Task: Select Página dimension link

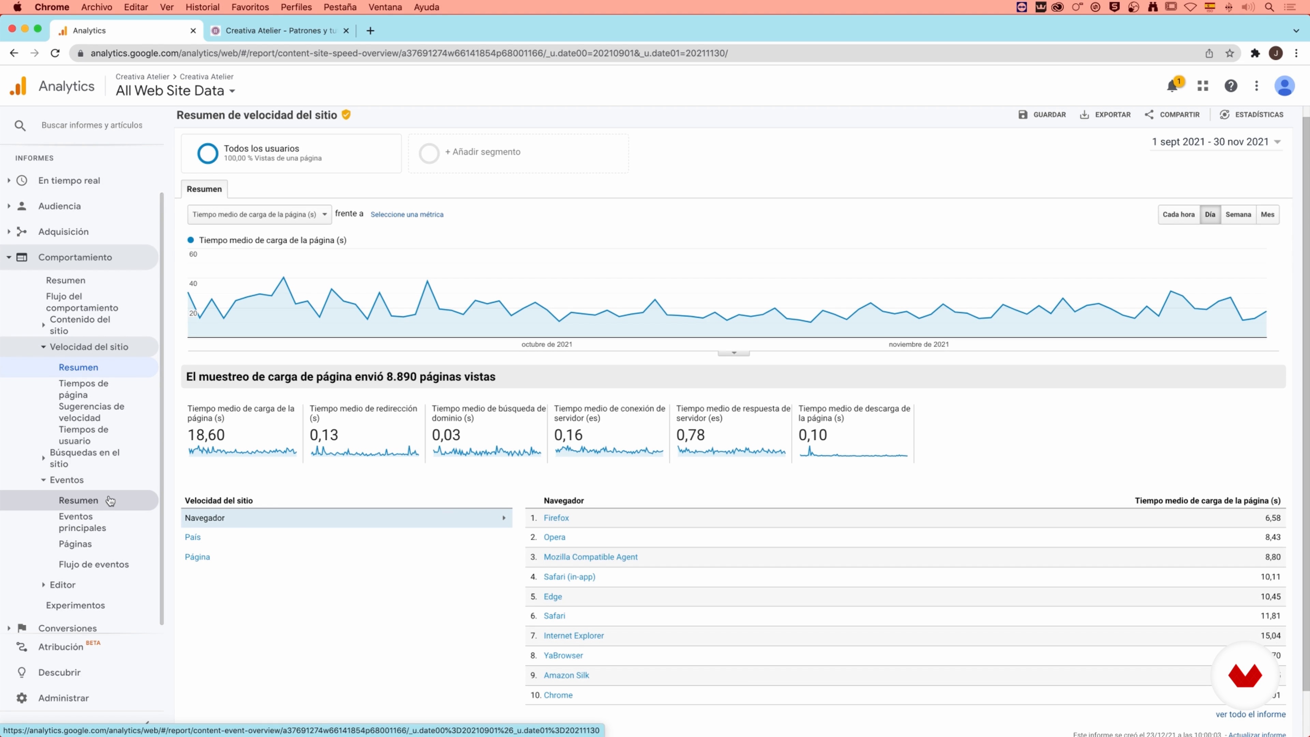Action: click(197, 557)
